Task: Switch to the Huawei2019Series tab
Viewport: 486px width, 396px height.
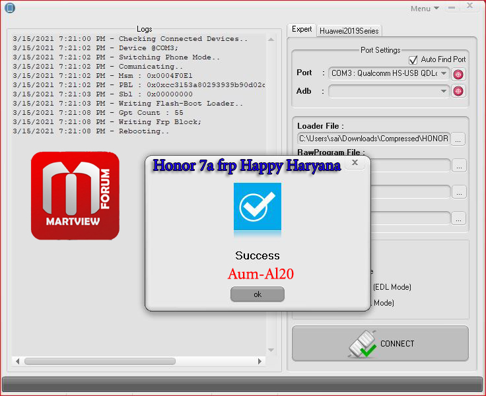Action: tap(349, 31)
